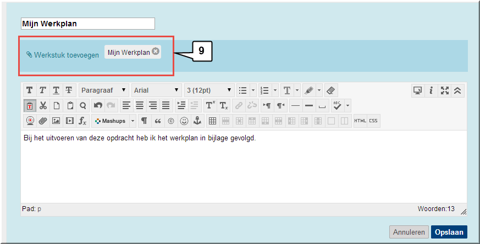Apply subscript formatting
Image resolution: width=480 pixels, height=244 pixels.
tap(224, 106)
